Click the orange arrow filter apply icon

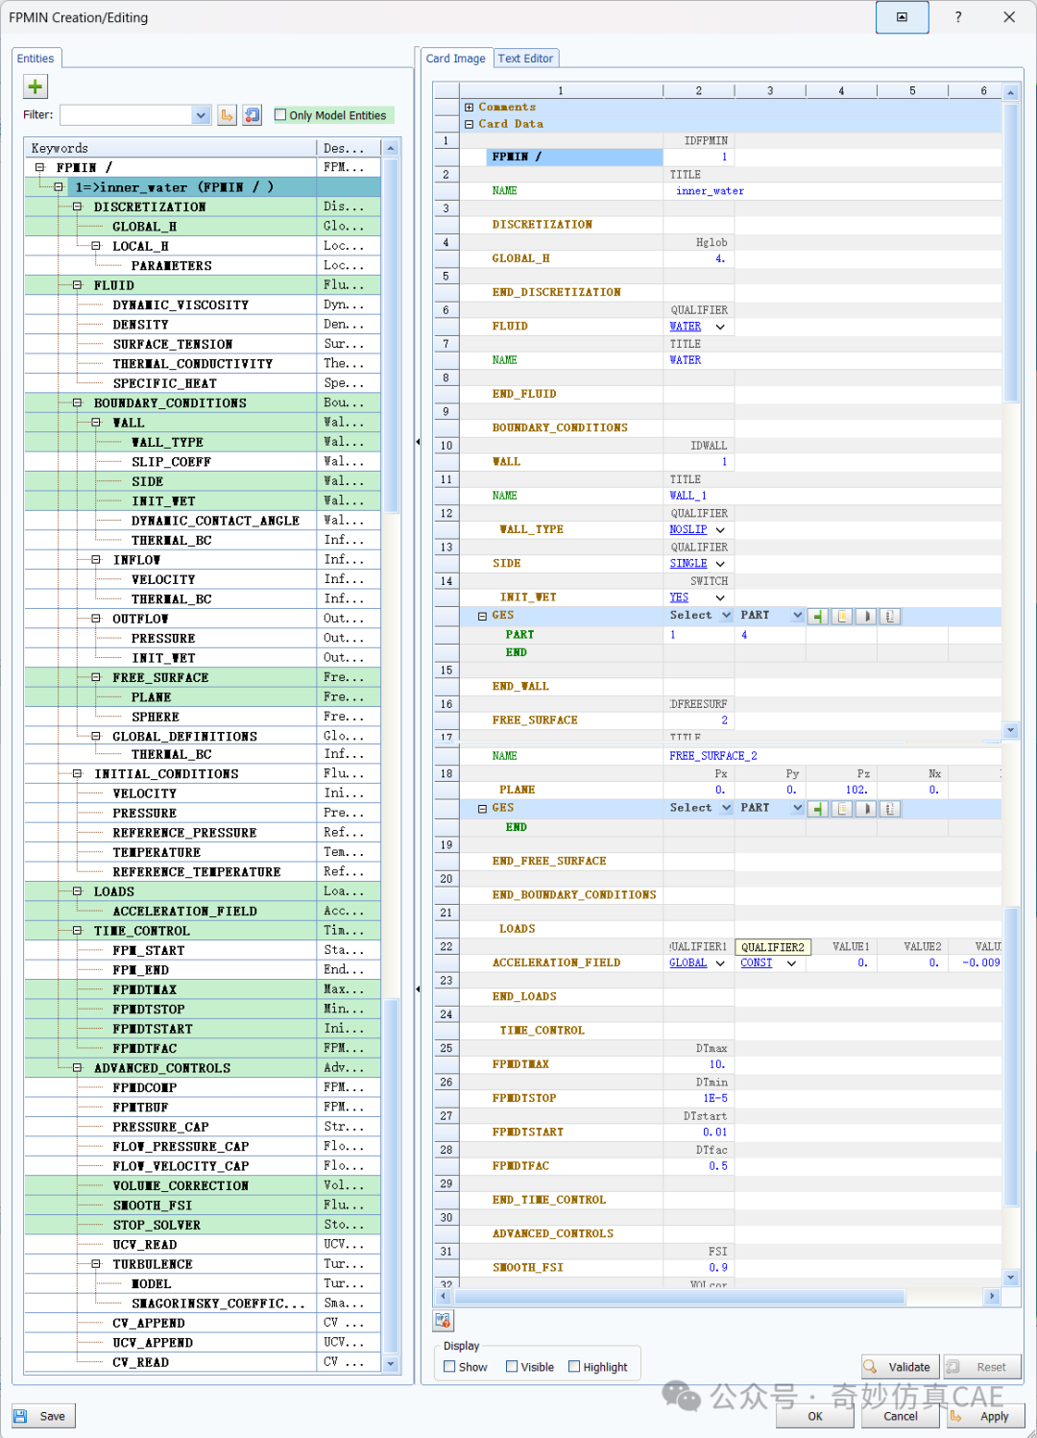click(x=228, y=115)
